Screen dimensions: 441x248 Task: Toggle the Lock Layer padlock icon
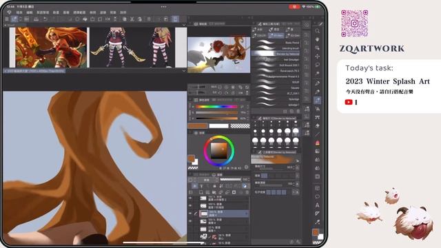point(214,186)
